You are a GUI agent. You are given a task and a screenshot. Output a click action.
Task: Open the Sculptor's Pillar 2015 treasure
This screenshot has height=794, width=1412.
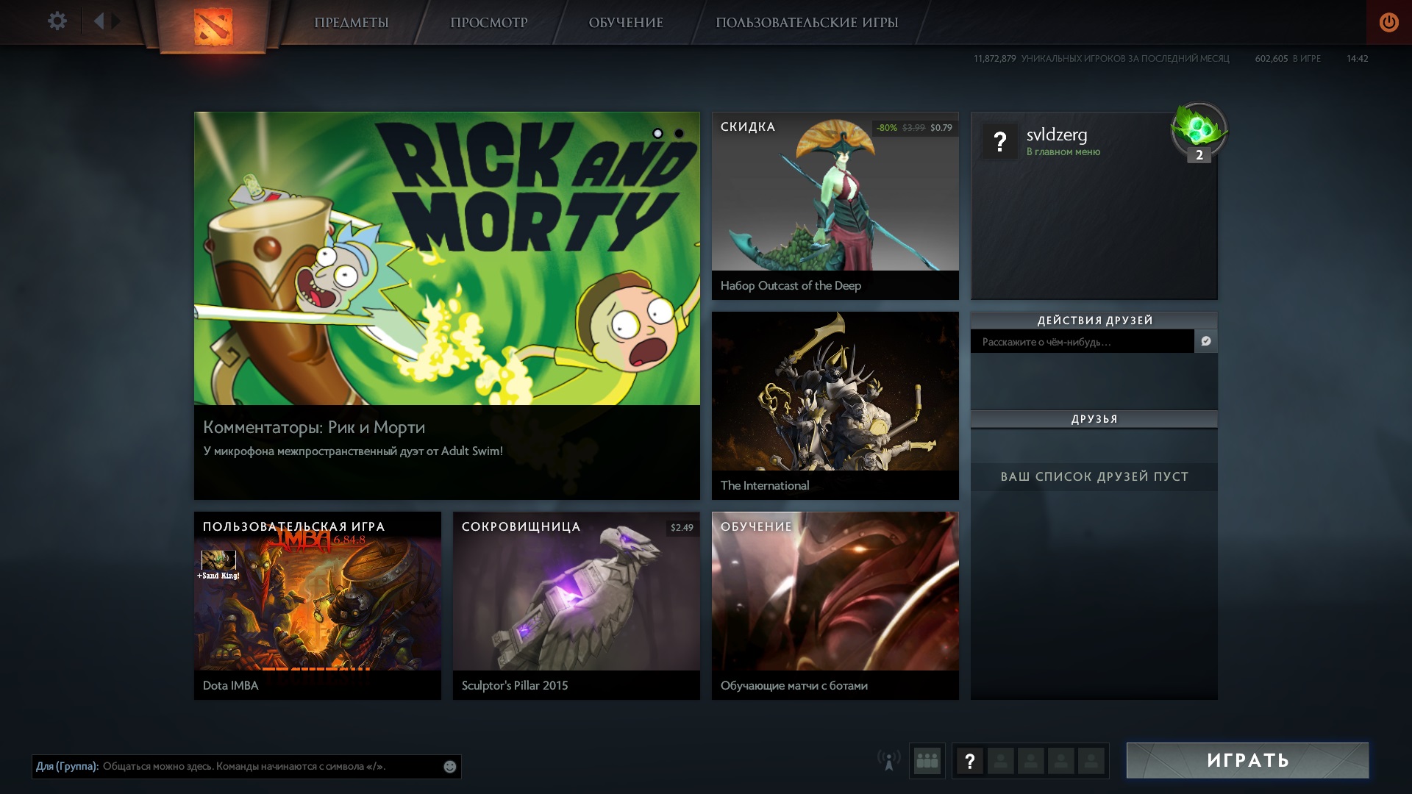tap(577, 606)
